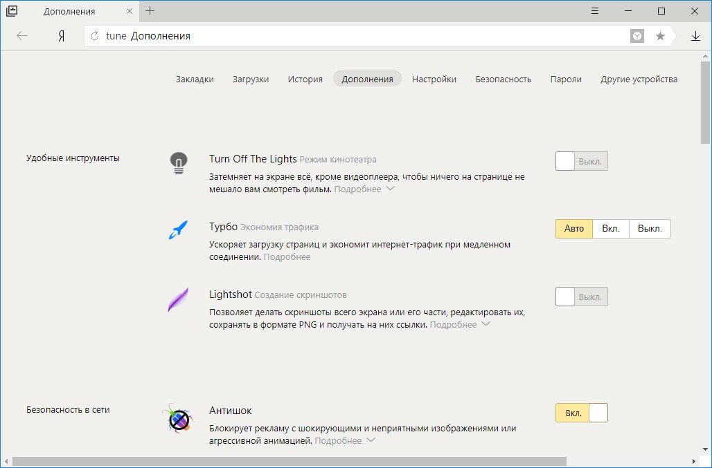Screen dimensions: 712x468
Task: Click the scroll-right arrow of horizontal scrollbar
Action: 693,461
